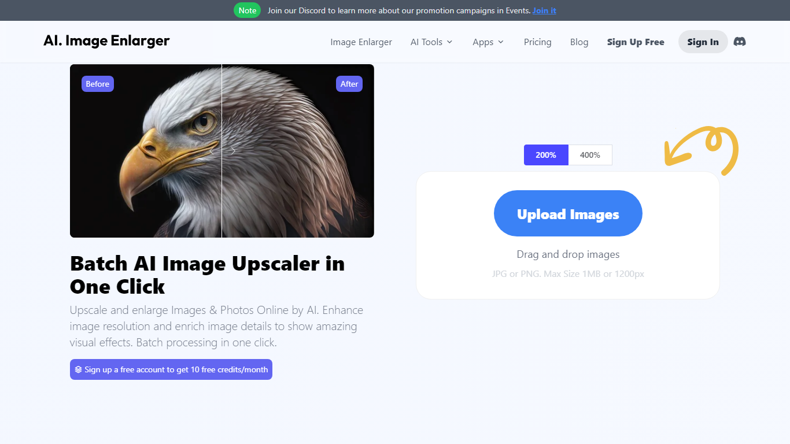The height and width of the screenshot is (444, 790).
Task: Follow the Join it Discord link
Action: pyautogui.click(x=544, y=10)
